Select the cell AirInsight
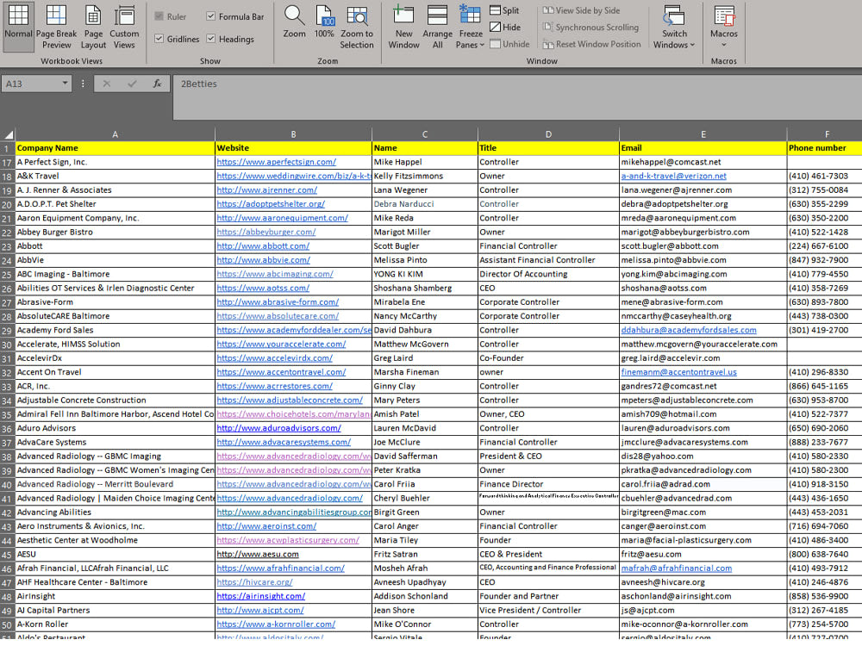 click(x=115, y=596)
